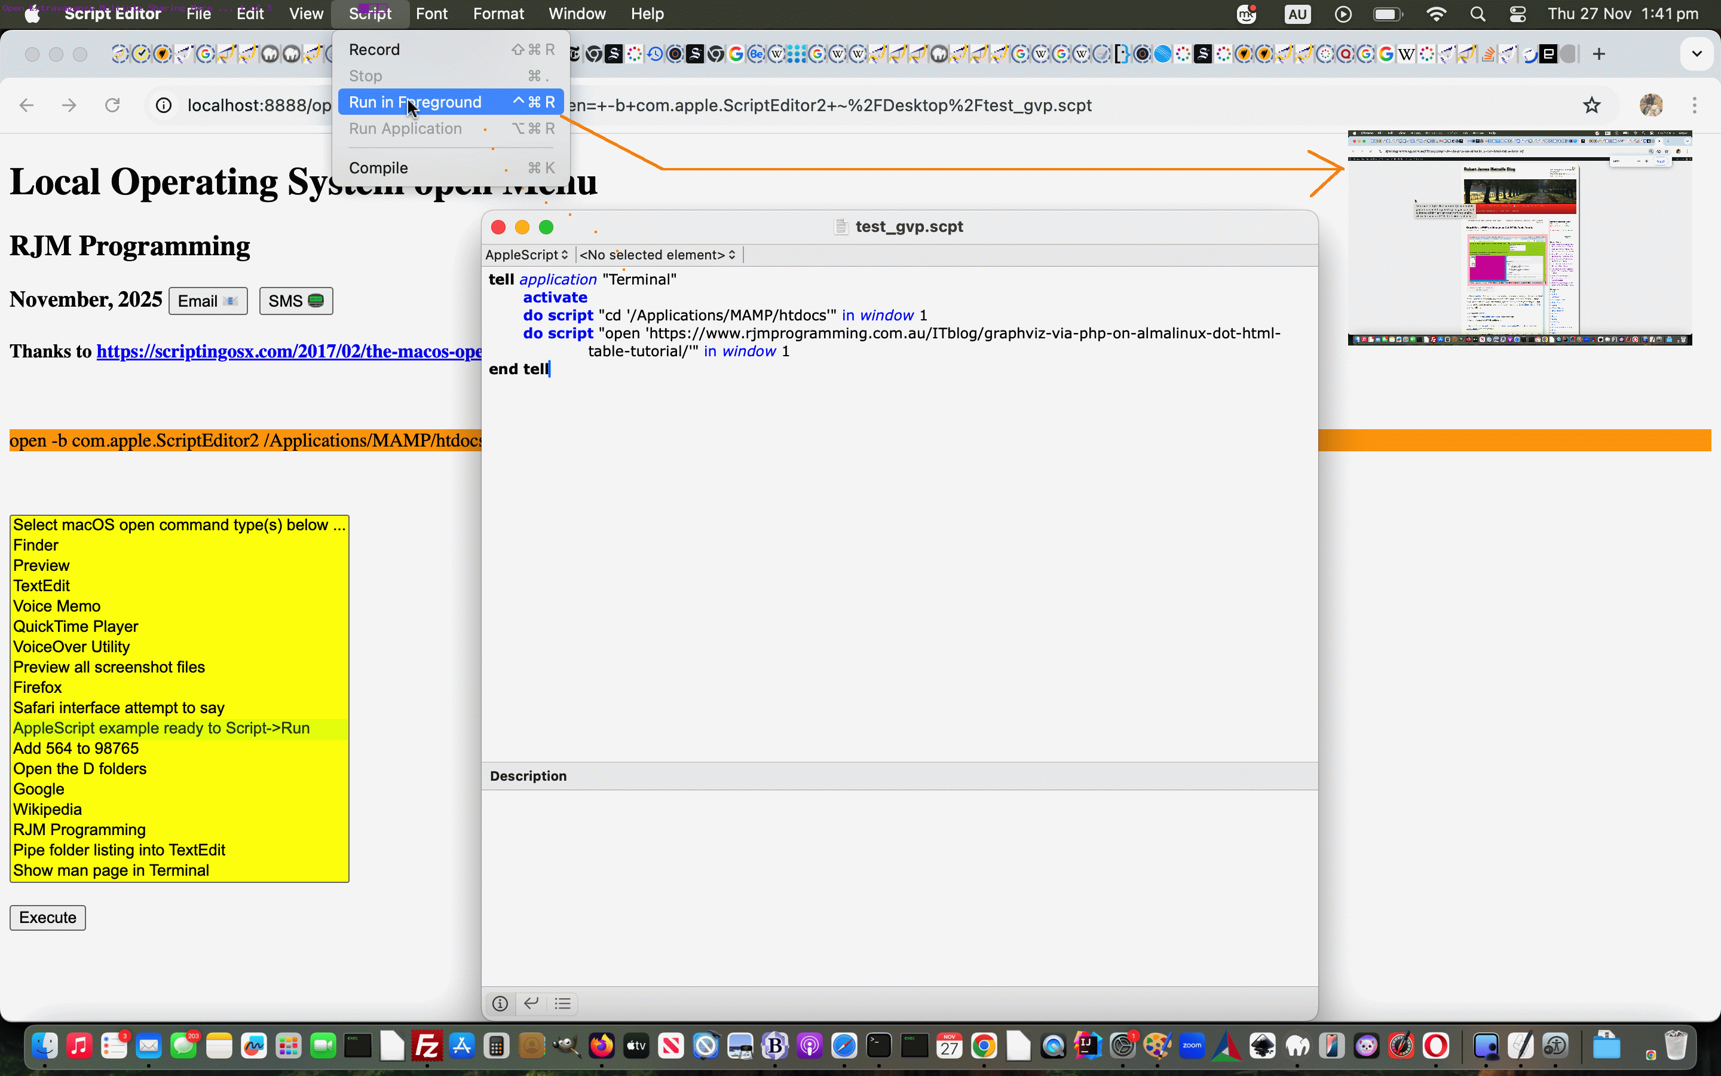The width and height of the screenshot is (1721, 1076).
Task: Open the AppleScript language popup menu
Action: click(526, 254)
